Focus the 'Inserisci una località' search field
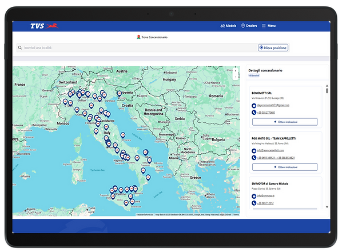 [x=137, y=48]
